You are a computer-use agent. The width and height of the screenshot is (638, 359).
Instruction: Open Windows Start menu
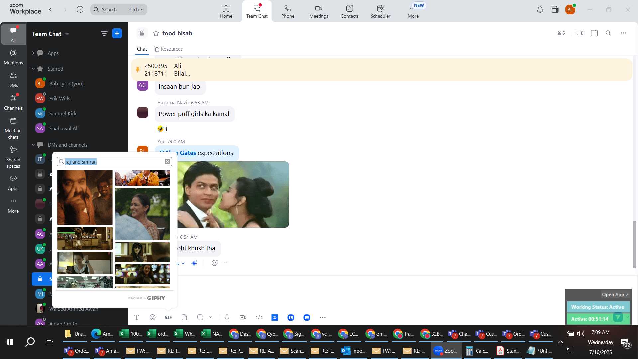point(10,342)
